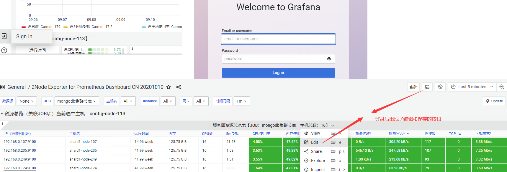Image resolution: width=507 pixels, height=172 pixels.
Task: Click the share dashboard icon
Action: [179, 87]
